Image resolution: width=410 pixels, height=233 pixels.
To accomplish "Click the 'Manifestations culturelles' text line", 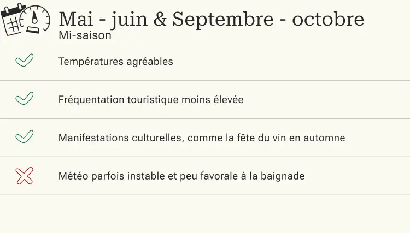I will click(202, 138).
